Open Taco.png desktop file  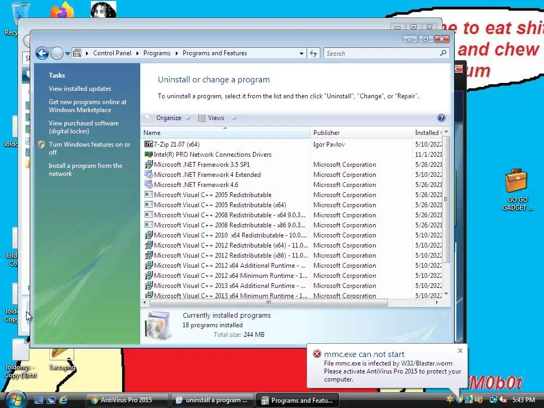[x=62, y=359]
